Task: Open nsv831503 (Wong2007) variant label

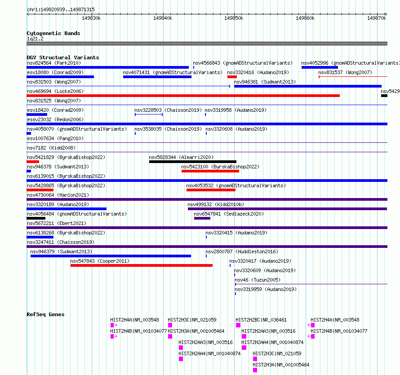Action: (x=54, y=82)
